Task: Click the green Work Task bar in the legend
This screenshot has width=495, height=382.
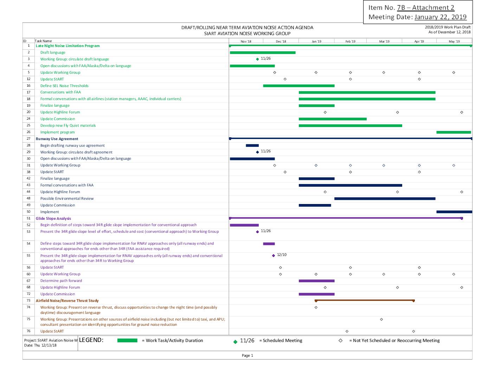Action: coord(127,341)
